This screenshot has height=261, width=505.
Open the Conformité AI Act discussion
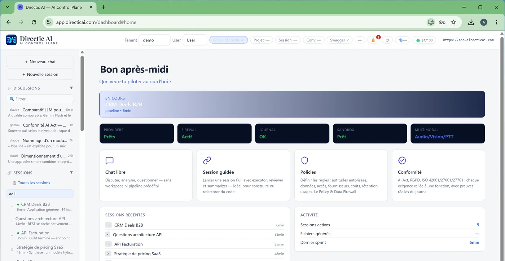coord(40,128)
